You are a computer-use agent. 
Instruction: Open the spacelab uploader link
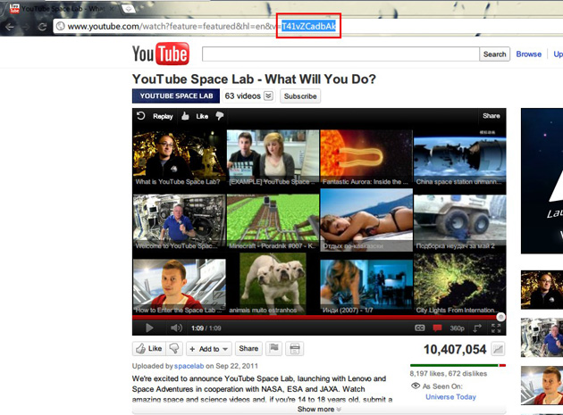click(189, 366)
